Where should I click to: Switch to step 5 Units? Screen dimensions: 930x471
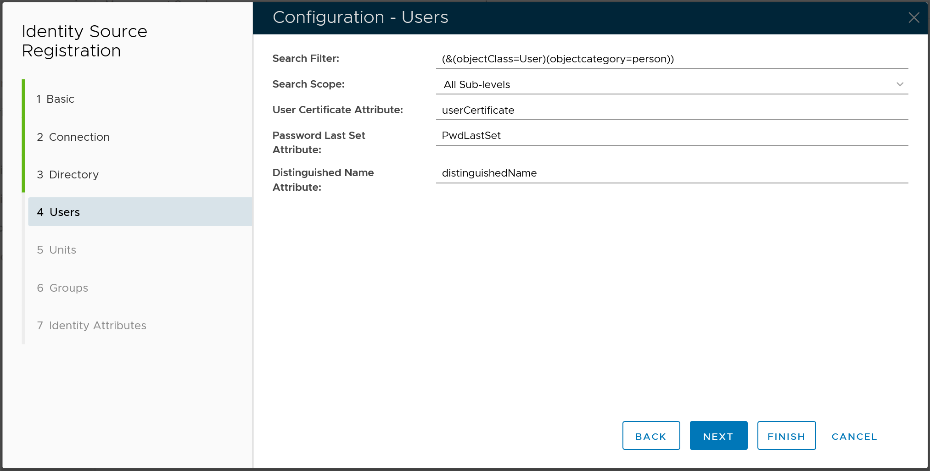point(62,250)
